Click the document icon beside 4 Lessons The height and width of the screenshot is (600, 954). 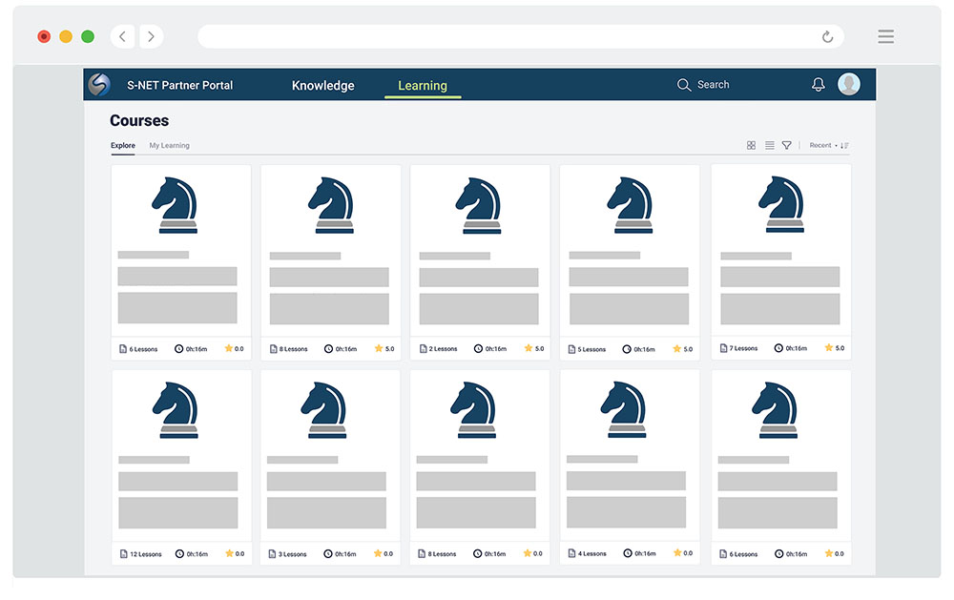tap(571, 553)
